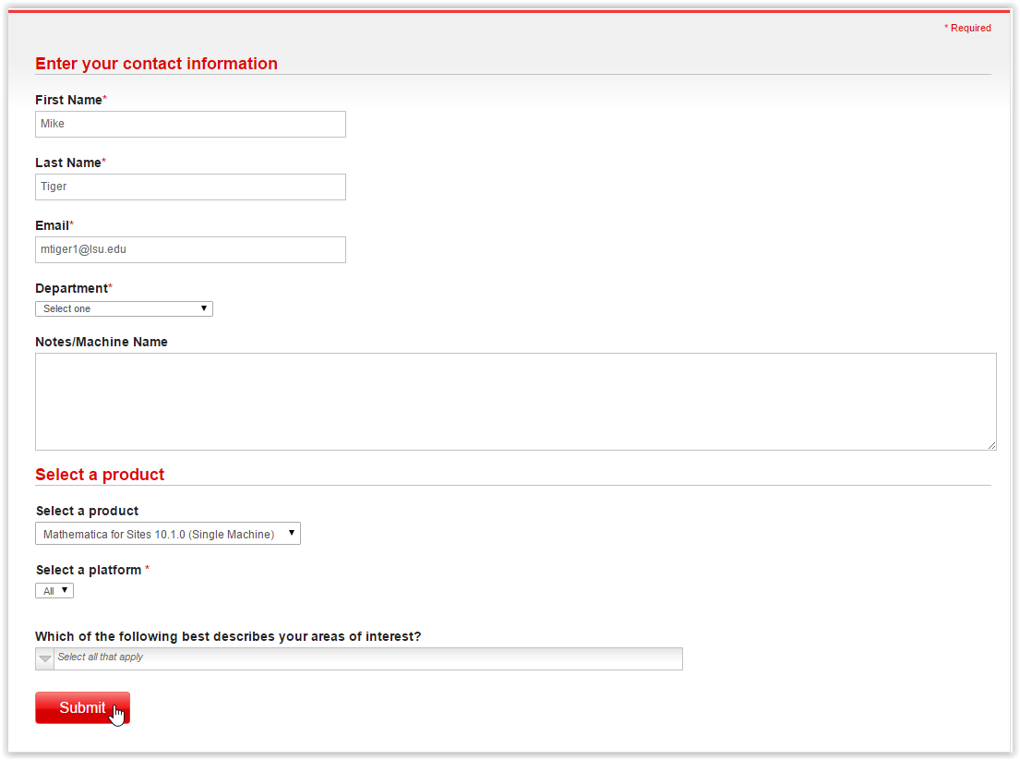Screen dimensions: 1020x760
Task: Click the 'Select all that apply' field
Action: [x=368, y=658]
